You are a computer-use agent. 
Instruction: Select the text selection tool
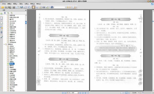40,7
